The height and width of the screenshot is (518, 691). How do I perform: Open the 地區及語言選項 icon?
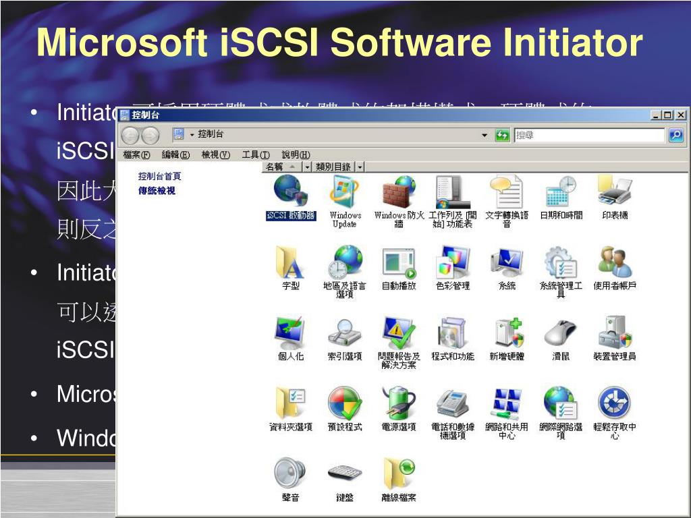pyautogui.click(x=345, y=271)
